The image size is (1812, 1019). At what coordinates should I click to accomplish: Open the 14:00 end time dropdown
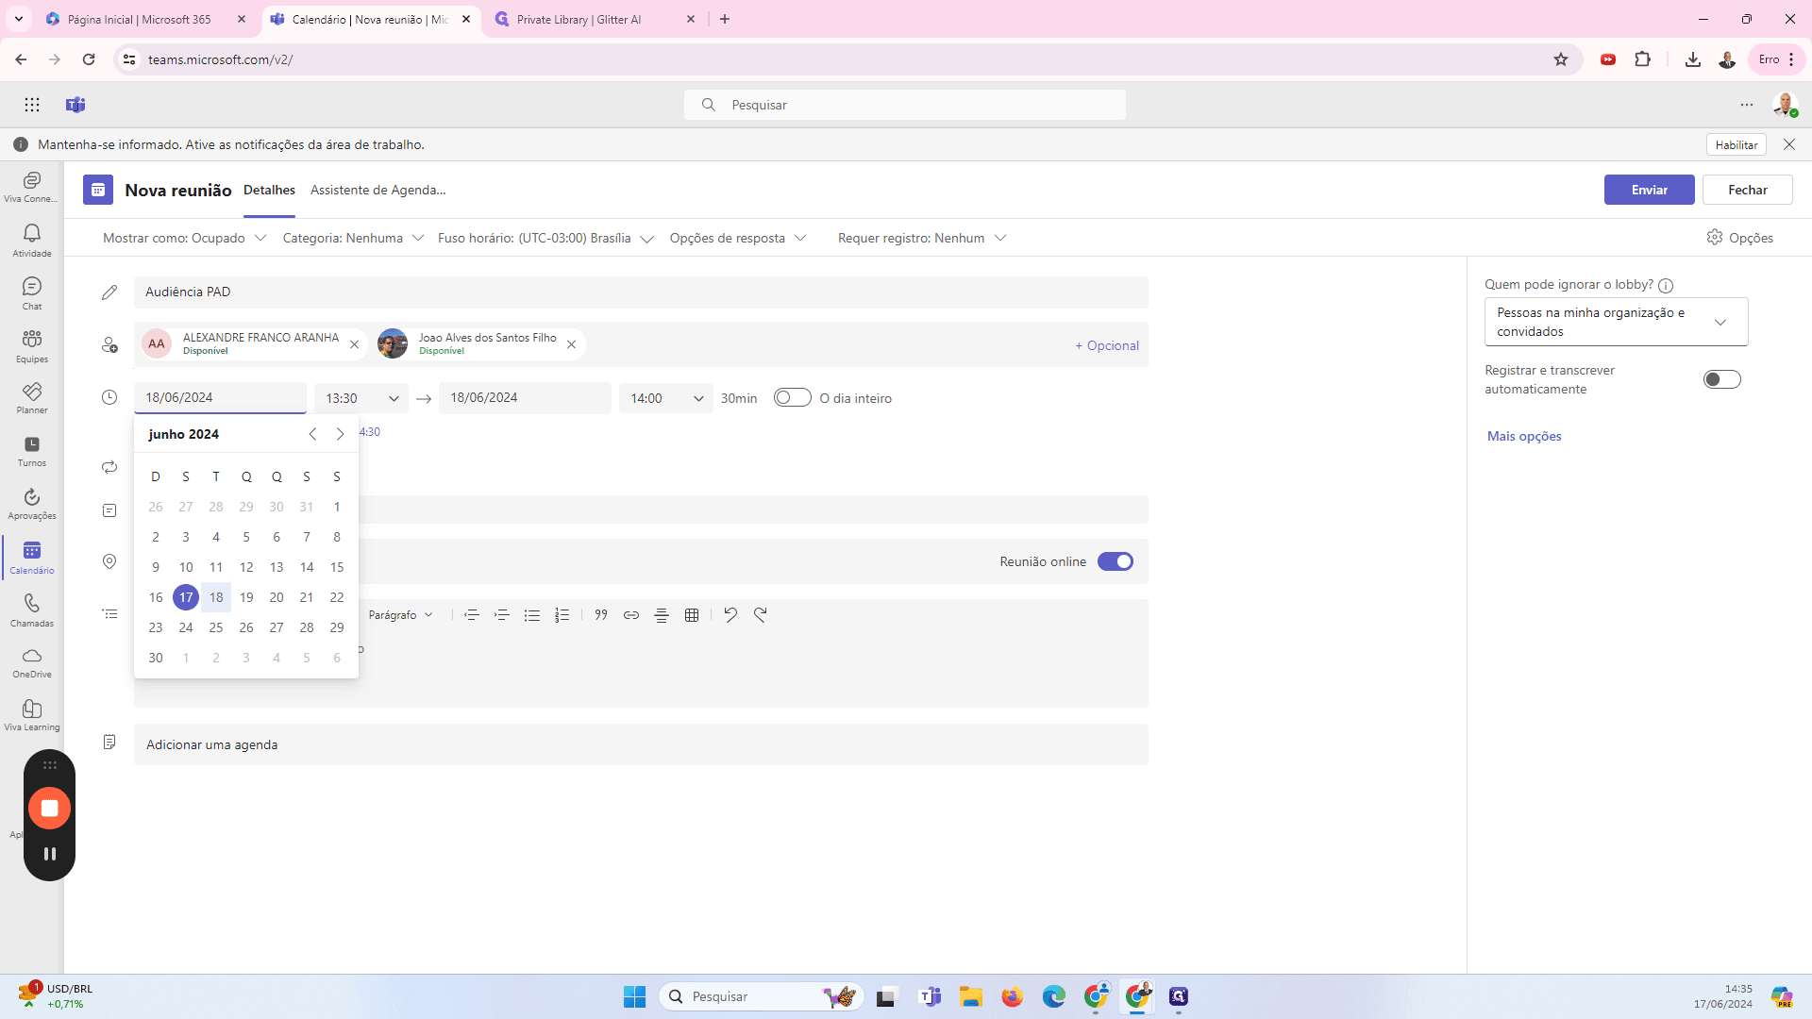point(666,398)
